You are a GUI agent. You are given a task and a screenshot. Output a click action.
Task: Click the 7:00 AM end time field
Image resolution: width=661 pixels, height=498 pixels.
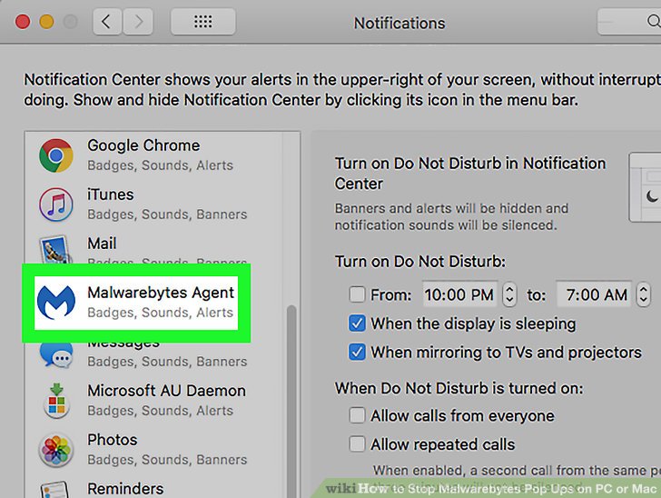click(x=595, y=294)
